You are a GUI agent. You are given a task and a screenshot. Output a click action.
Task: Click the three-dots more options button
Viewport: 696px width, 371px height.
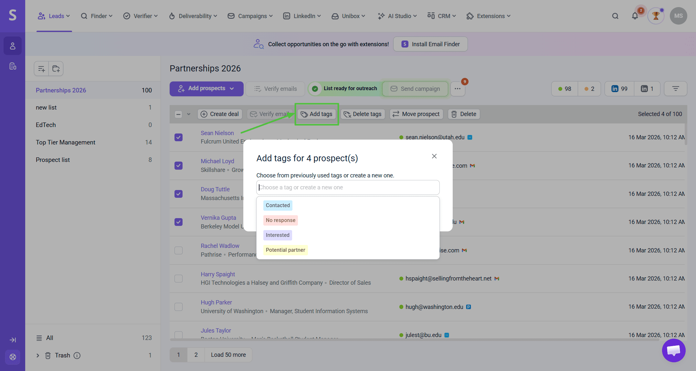(x=458, y=89)
